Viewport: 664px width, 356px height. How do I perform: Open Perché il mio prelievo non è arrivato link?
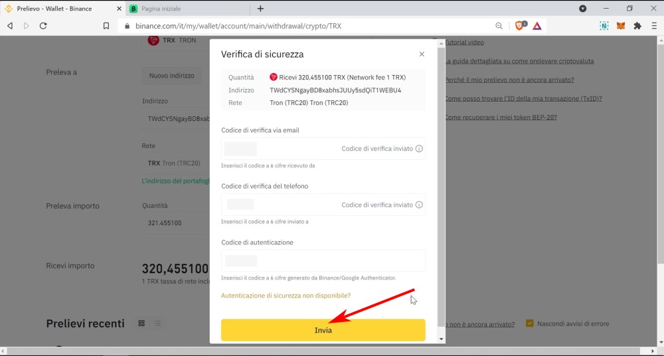coord(509,80)
